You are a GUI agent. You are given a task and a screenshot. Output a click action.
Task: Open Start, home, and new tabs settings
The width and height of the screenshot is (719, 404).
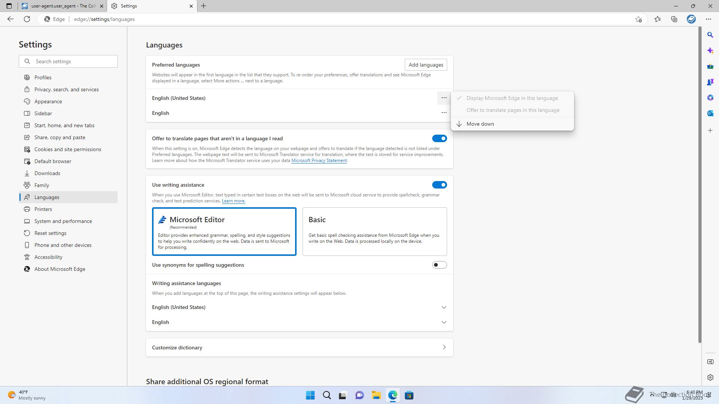coord(68,125)
